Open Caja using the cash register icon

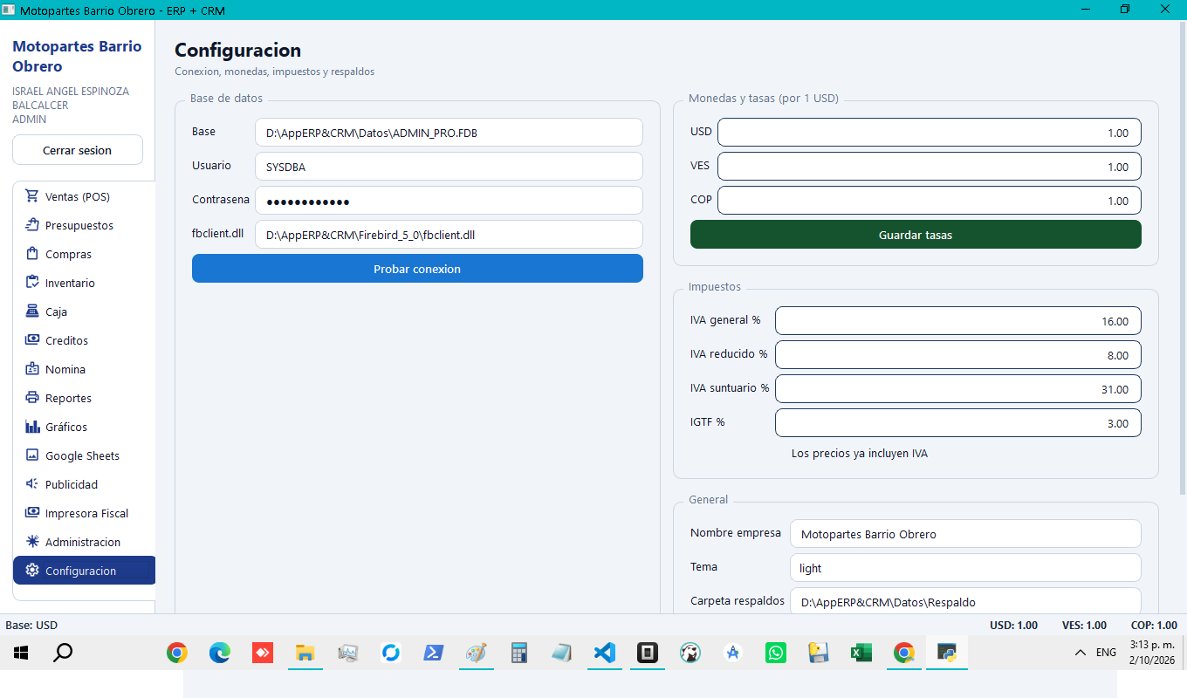pyautogui.click(x=32, y=311)
